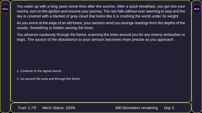Click the Day 3 counter
The image size is (202, 113).
pos(169,108)
